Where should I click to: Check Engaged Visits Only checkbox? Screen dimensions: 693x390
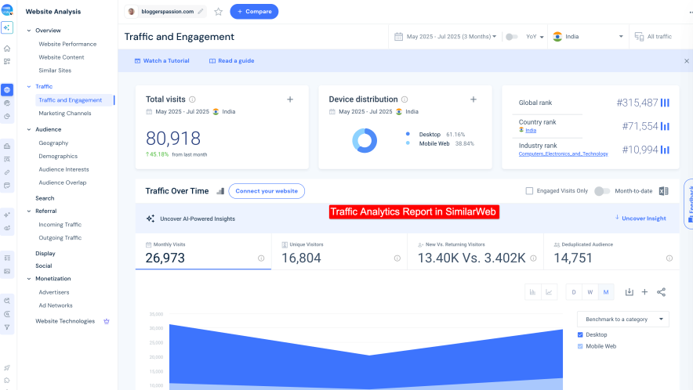point(529,191)
